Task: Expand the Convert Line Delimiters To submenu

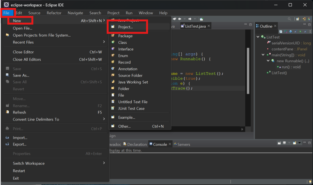Action: tap(104, 119)
